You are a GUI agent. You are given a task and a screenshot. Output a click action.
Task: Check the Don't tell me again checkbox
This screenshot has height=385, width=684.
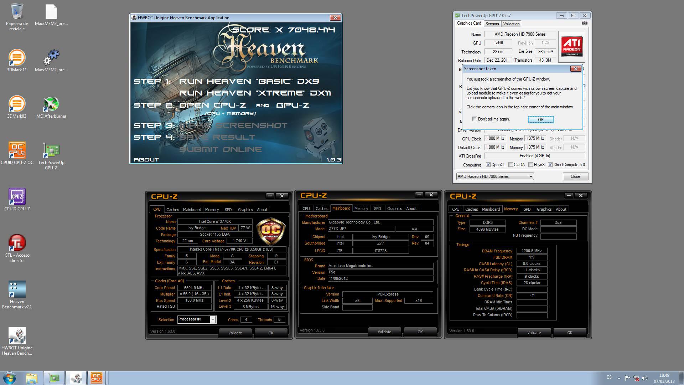coord(475,119)
